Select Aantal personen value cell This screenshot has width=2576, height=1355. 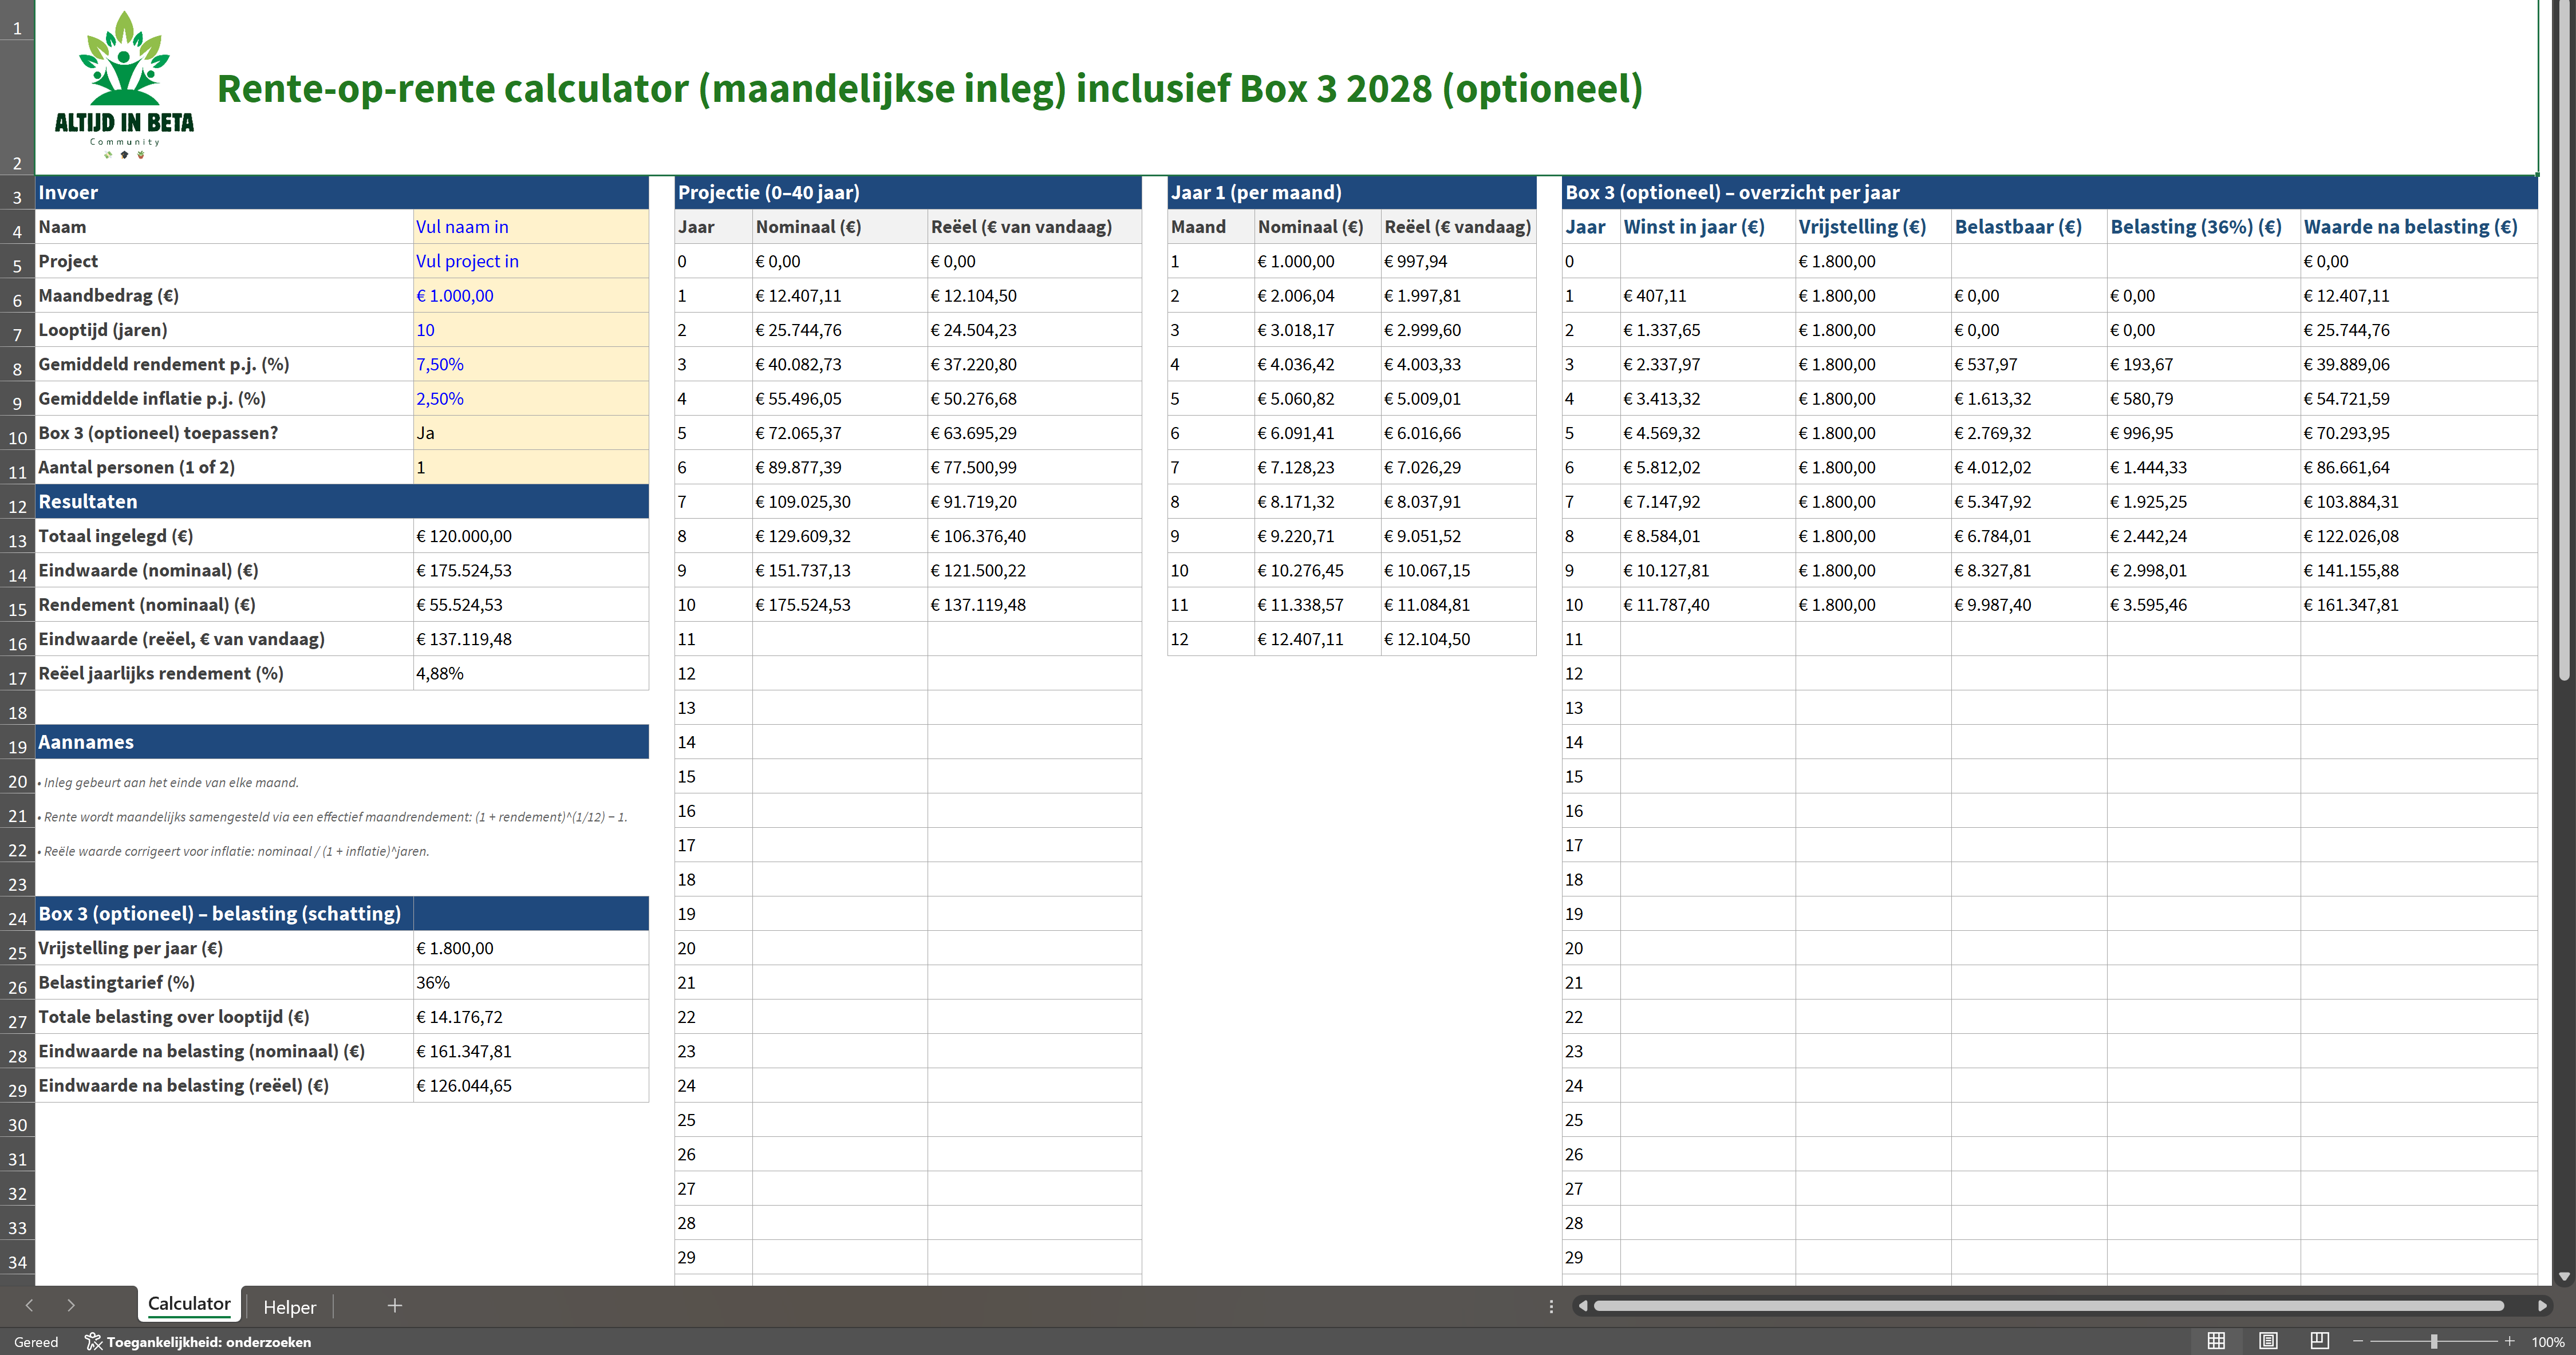coord(530,467)
